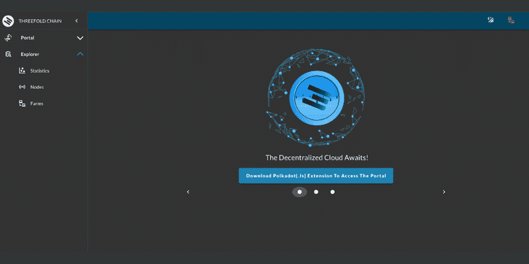Click the THREEFOLD CHAIN title text
Viewport: 529px width, 264px height.
[x=40, y=21]
